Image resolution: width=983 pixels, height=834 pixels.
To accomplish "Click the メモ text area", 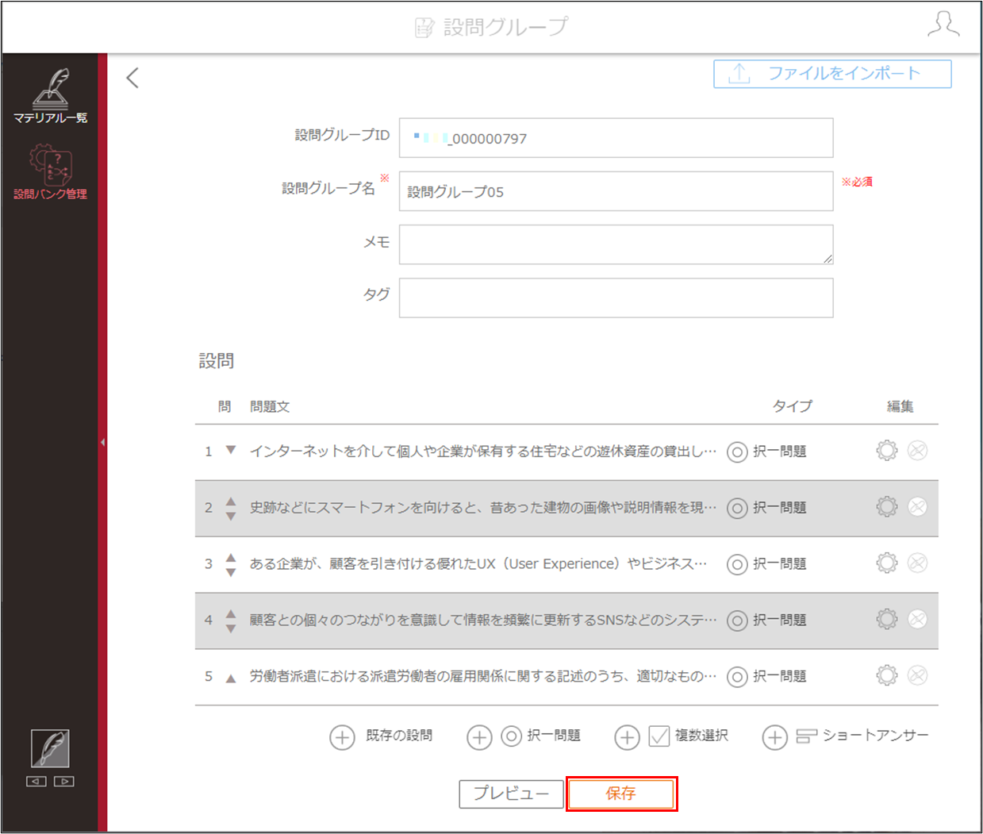I will click(x=616, y=244).
